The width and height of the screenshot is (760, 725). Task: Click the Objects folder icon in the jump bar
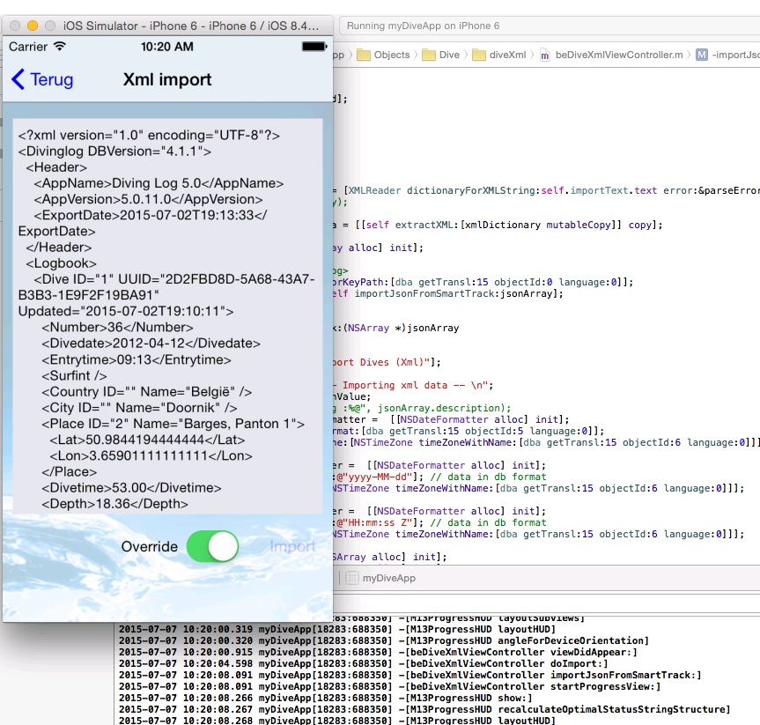[364, 55]
